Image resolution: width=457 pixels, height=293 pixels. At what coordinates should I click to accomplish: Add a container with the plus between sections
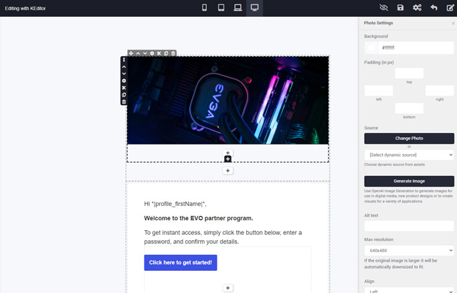227,171
